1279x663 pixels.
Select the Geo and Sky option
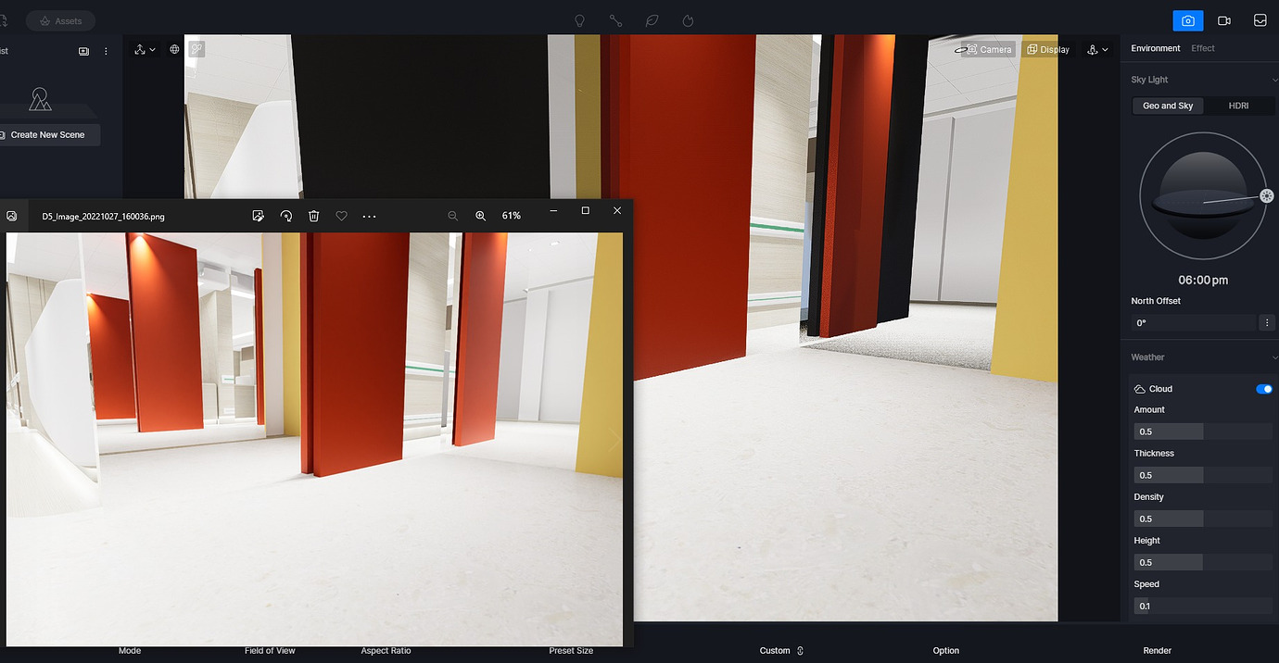coord(1167,106)
